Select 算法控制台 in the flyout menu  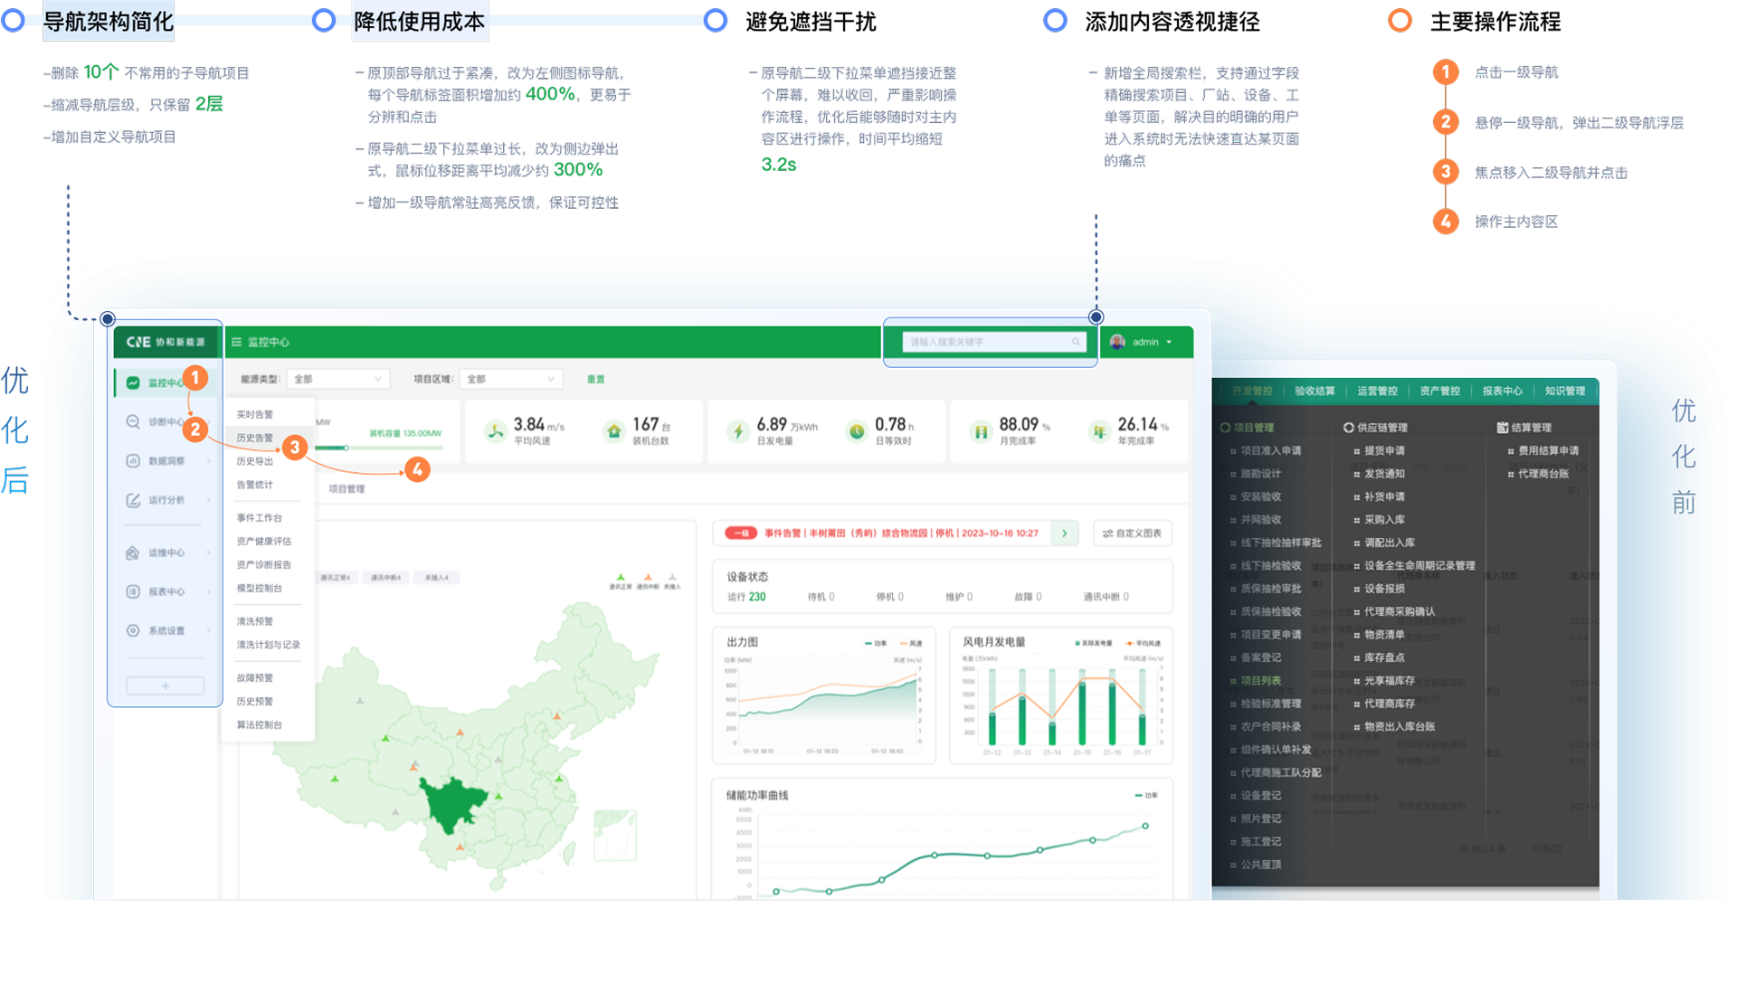click(x=260, y=724)
